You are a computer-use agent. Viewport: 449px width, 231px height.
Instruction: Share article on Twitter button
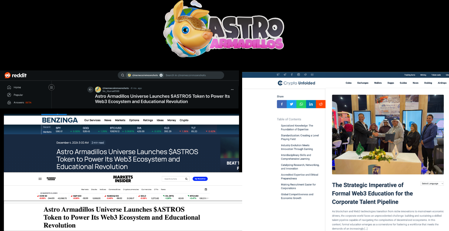291,104
